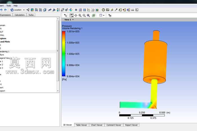The width and height of the screenshot is (197, 131).
Task: Open the Help menu
Action: click(x=15, y=6)
